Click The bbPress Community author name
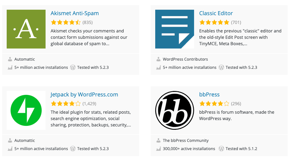 click(x=186, y=140)
